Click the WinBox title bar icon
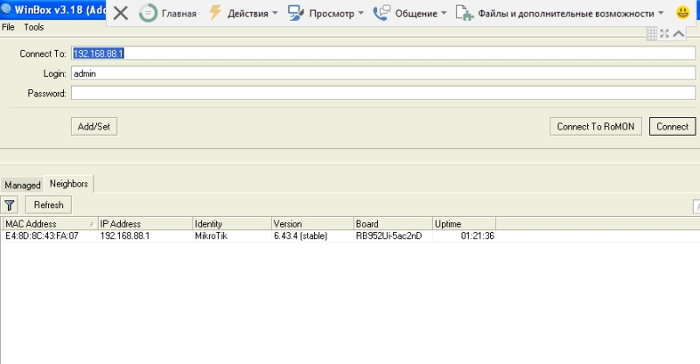 (6, 9)
